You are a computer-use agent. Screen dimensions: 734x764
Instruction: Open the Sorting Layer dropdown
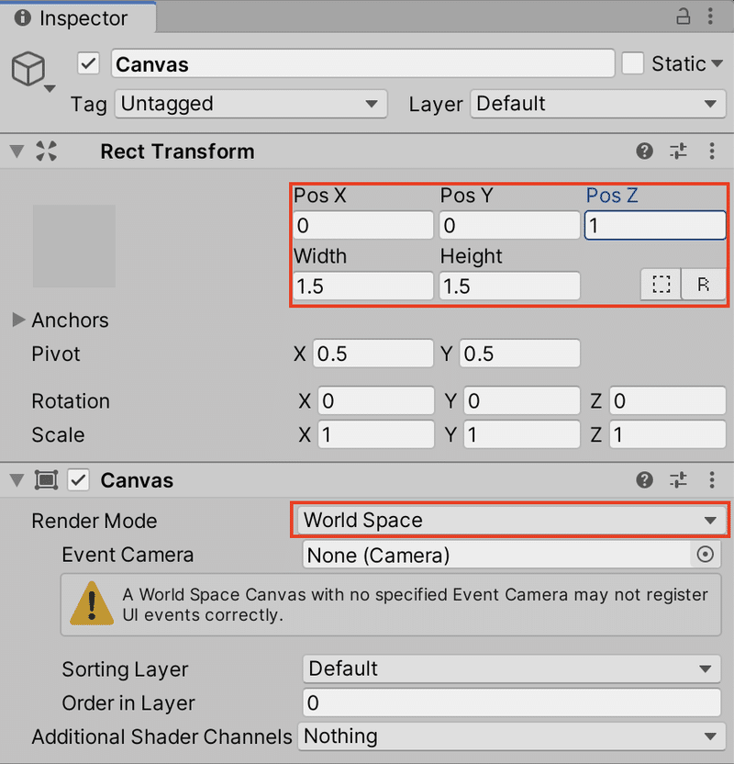[512, 669]
